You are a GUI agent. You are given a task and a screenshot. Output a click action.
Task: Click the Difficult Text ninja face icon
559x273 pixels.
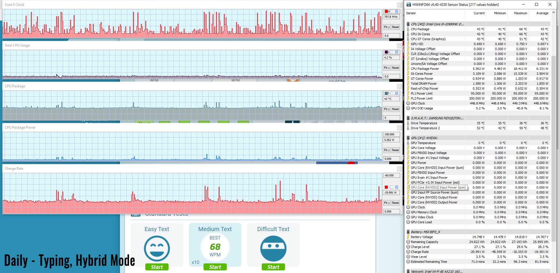click(273, 248)
